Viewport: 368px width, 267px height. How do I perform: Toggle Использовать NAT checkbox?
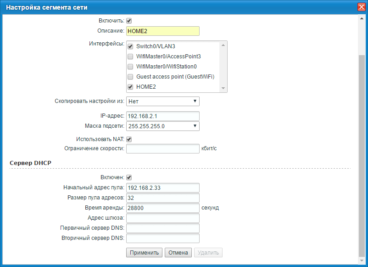click(129, 139)
